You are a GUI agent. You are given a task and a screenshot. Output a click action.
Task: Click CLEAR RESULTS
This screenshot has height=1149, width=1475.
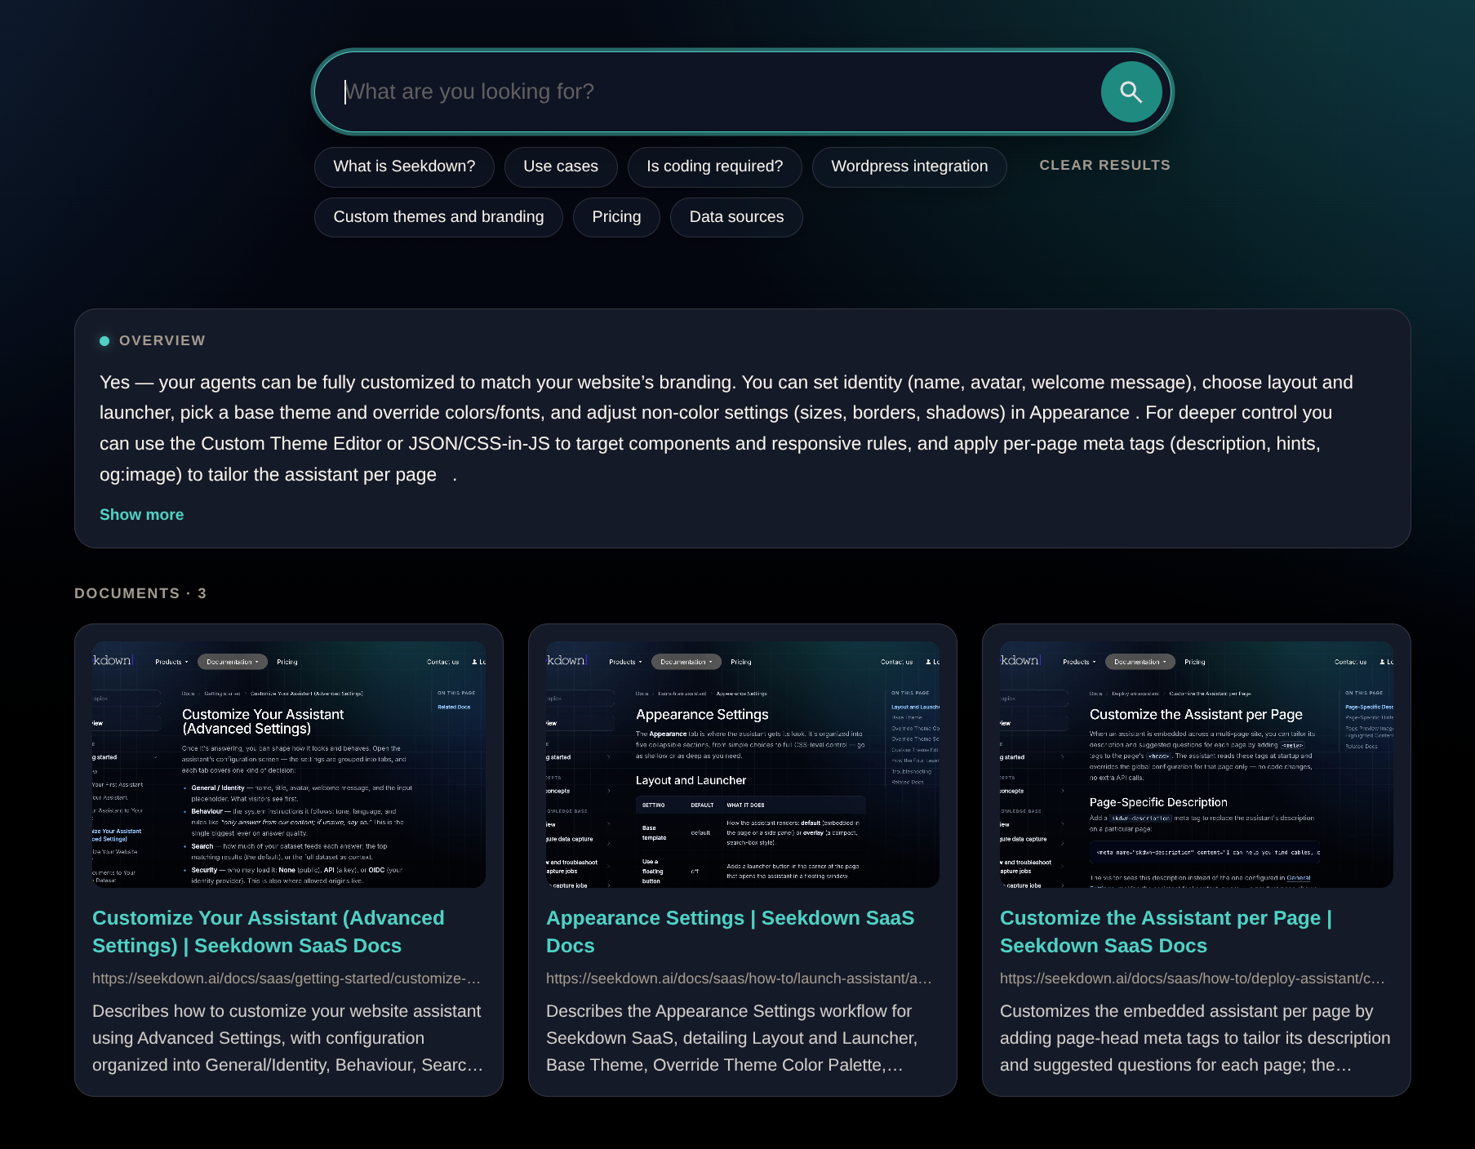click(1104, 165)
